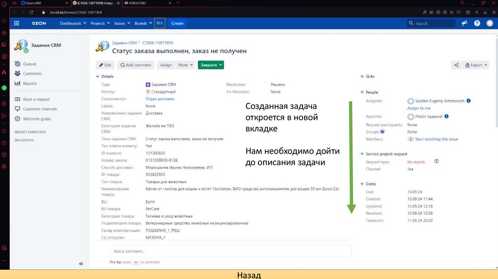
Task: Click the Задания CRM project avatar in sidebar
Action: (21, 46)
